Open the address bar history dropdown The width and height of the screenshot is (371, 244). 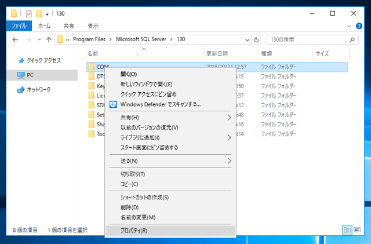click(248, 40)
